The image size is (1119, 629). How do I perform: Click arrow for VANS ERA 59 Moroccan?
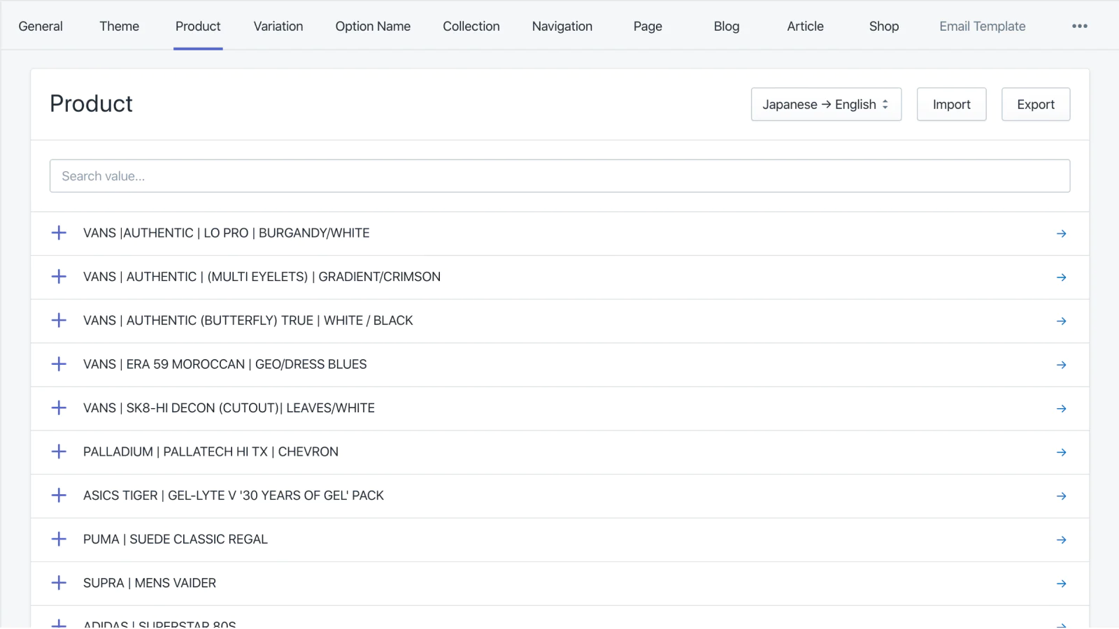coord(1061,365)
